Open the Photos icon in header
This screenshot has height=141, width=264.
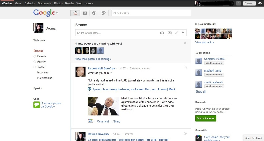pos(85,13)
